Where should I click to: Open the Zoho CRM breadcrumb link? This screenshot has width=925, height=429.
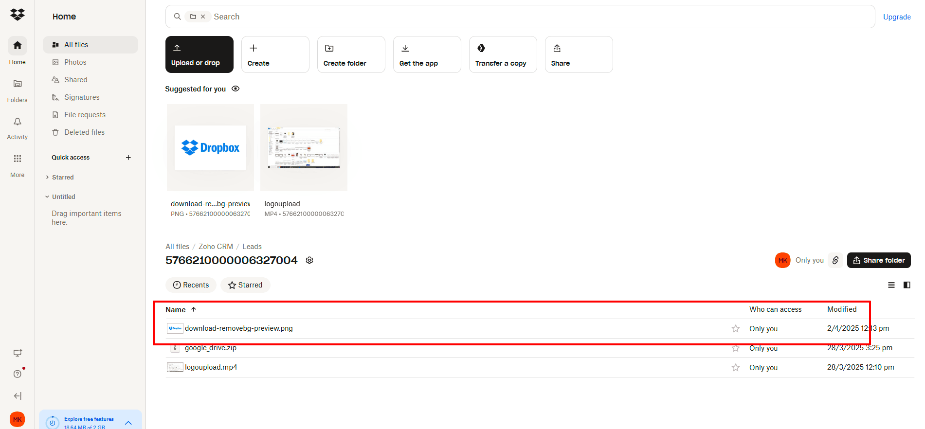(216, 247)
